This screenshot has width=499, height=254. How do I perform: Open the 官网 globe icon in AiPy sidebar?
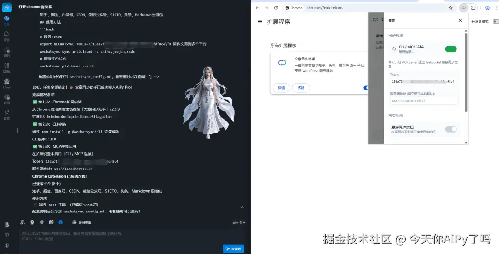click(x=6, y=98)
